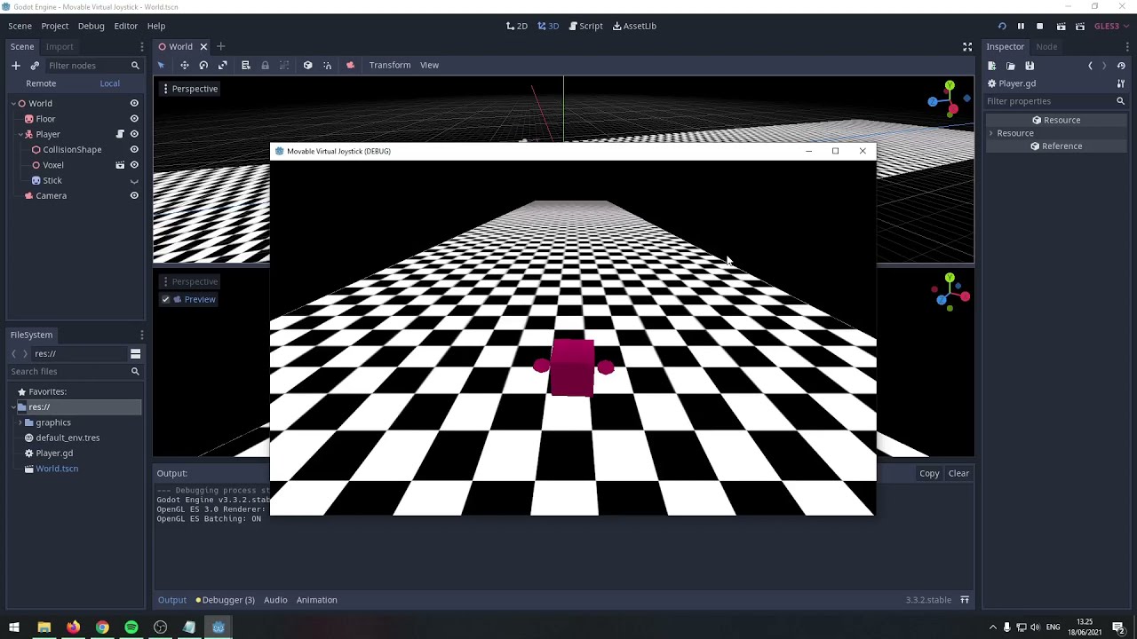Viewport: 1137px width, 639px height.
Task: Clear the output log
Action: (958, 474)
